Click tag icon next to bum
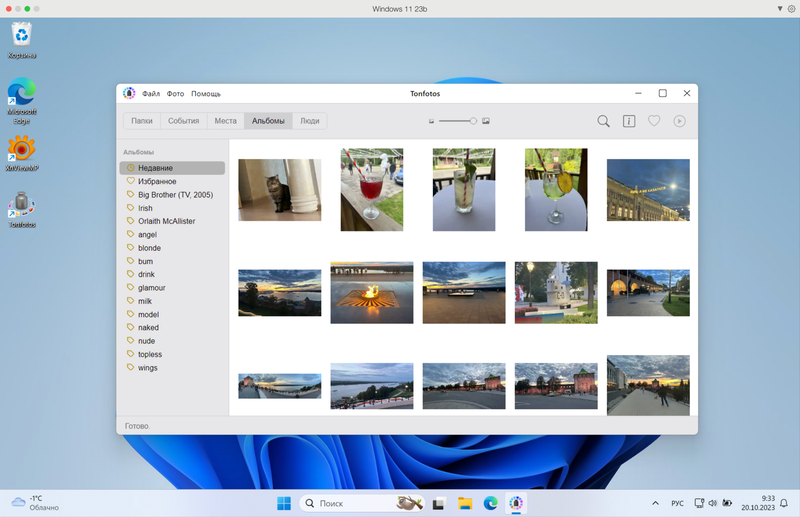The image size is (800, 517). [x=130, y=261]
